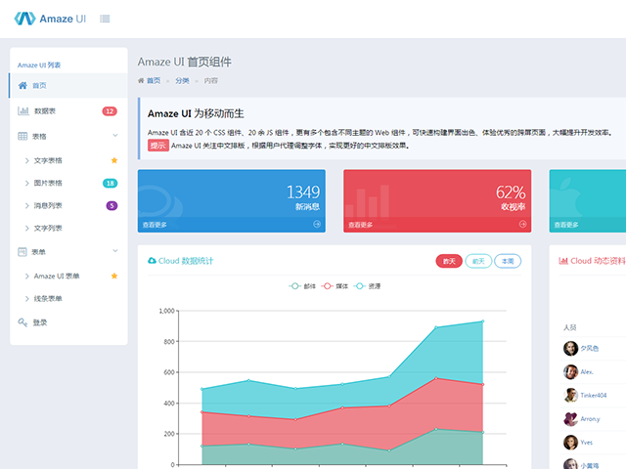Click the name link Yves

587,443
